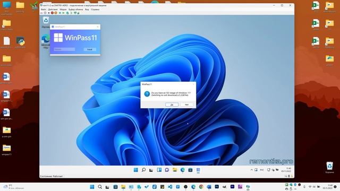Click the Chat icon in the VM taskbar

pos(167,170)
